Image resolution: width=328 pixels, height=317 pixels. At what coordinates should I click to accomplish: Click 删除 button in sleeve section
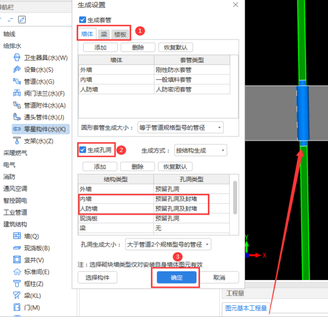click(x=138, y=48)
